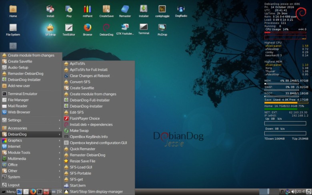The height and width of the screenshot is (195, 312).
Task: Open DebianDog-Full-Installer entry
Action: (x=99, y=100)
